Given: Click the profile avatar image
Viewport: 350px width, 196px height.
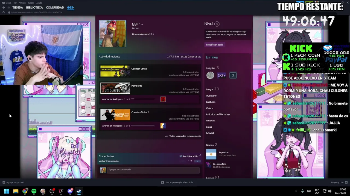Looking at the screenshot, I should click(113, 34).
